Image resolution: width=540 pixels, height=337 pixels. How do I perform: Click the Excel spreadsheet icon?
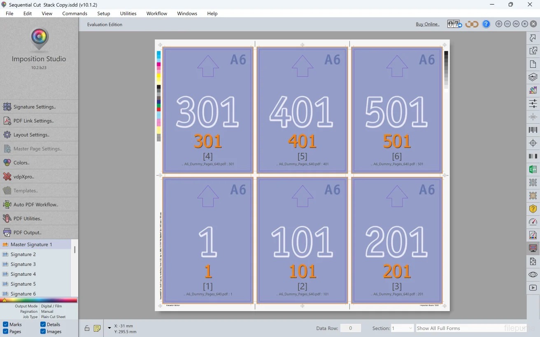pyautogui.click(x=533, y=169)
